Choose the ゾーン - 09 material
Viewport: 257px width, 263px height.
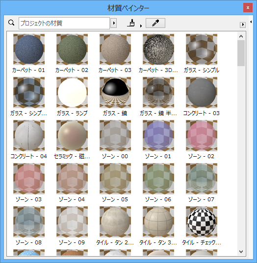(72, 222)
